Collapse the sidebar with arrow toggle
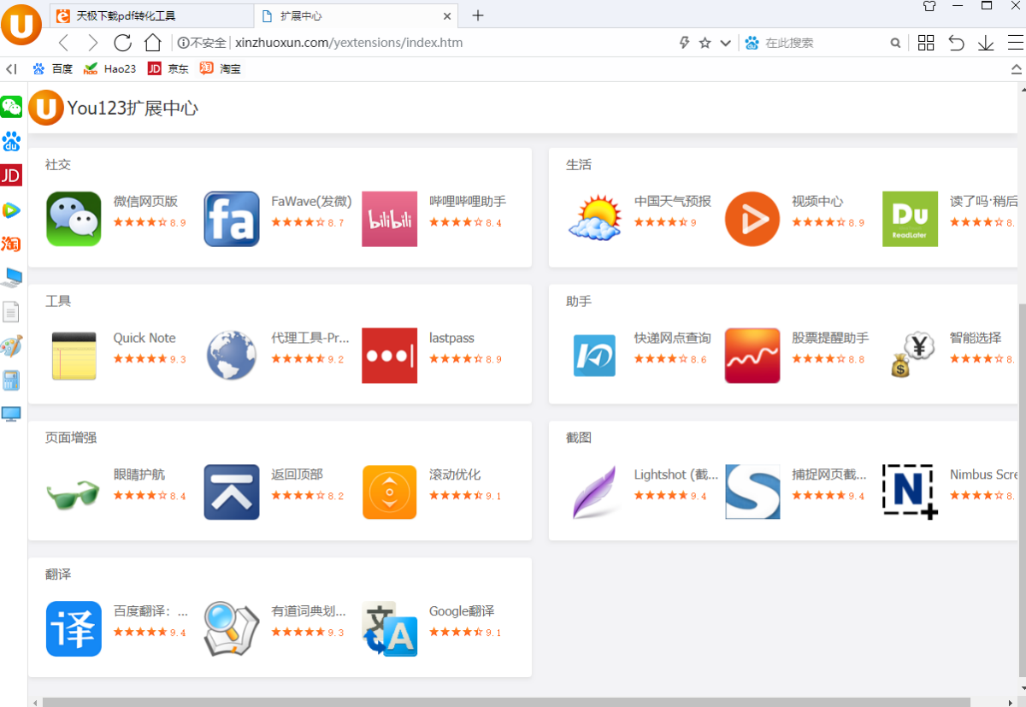The image size is (1026, 707). (11, 69)
